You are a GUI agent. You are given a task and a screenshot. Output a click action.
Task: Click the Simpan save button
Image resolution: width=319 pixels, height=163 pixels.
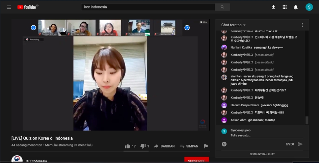(x=189, y=146)
